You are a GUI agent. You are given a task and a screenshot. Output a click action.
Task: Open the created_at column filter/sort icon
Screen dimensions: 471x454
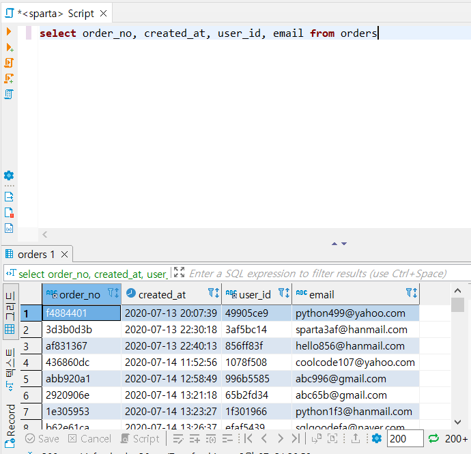[214, 293]
